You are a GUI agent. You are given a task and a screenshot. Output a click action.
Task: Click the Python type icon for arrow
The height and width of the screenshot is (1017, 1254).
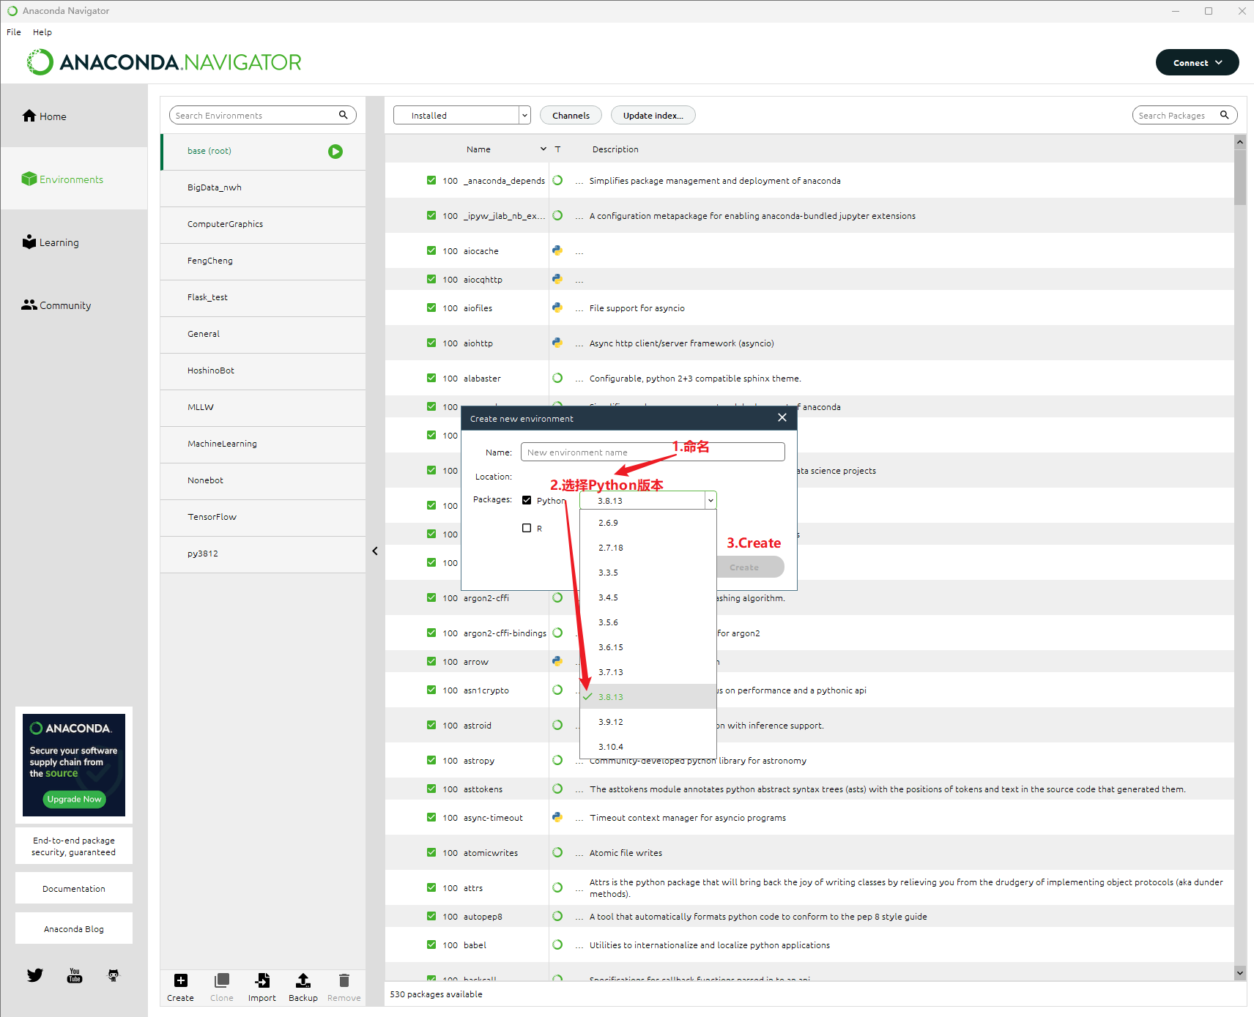click(557, 661)
